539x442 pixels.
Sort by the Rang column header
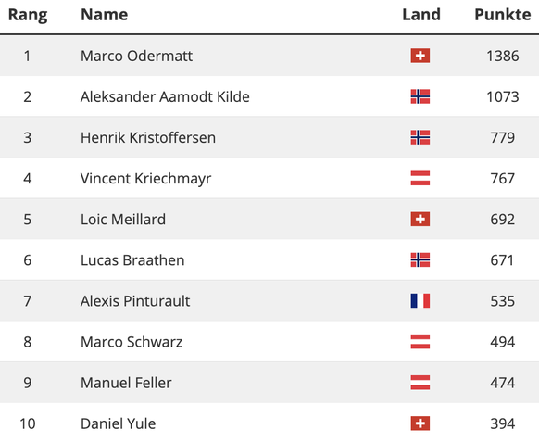(x=28, y=15)
